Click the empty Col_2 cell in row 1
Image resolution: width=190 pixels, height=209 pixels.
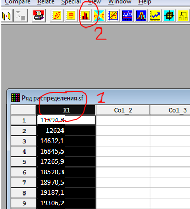tap(123, 120)
